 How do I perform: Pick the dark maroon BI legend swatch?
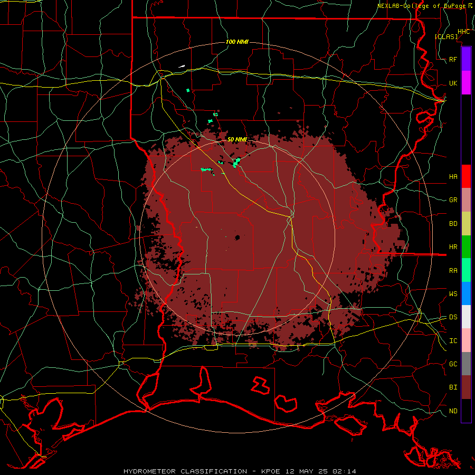[x=466, y=387]
